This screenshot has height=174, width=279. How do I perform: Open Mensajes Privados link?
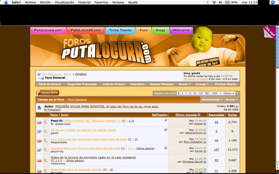(x=195, y=79)
